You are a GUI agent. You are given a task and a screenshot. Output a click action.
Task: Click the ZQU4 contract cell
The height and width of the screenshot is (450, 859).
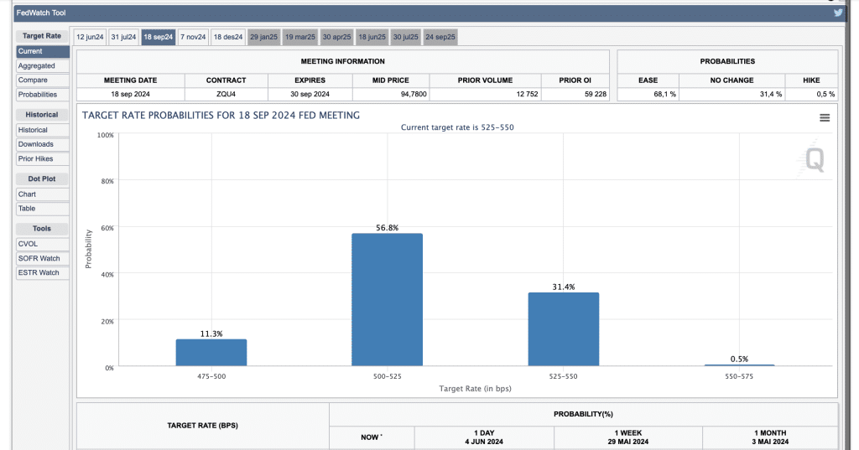pyautogui.click(x=226, y=94)
